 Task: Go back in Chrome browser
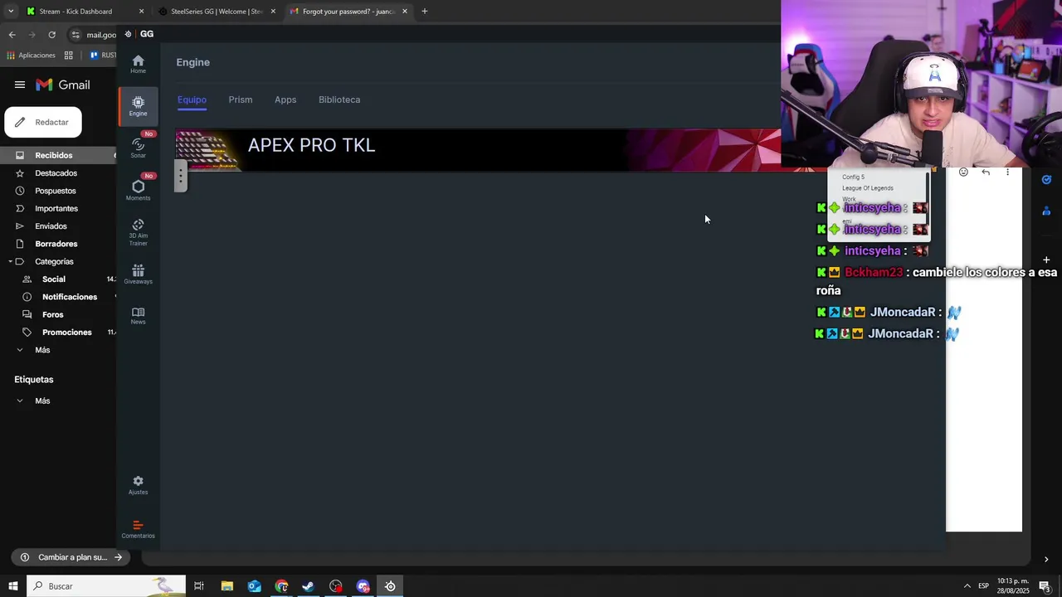[x=12, y=34]
